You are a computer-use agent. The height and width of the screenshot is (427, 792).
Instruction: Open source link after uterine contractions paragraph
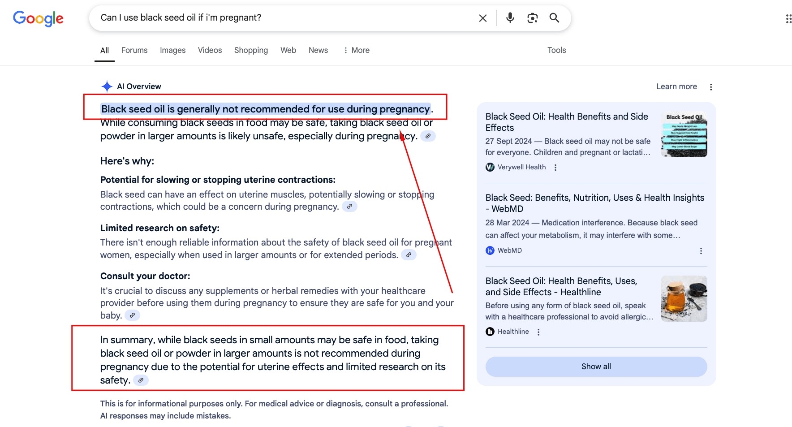(349, 207)
